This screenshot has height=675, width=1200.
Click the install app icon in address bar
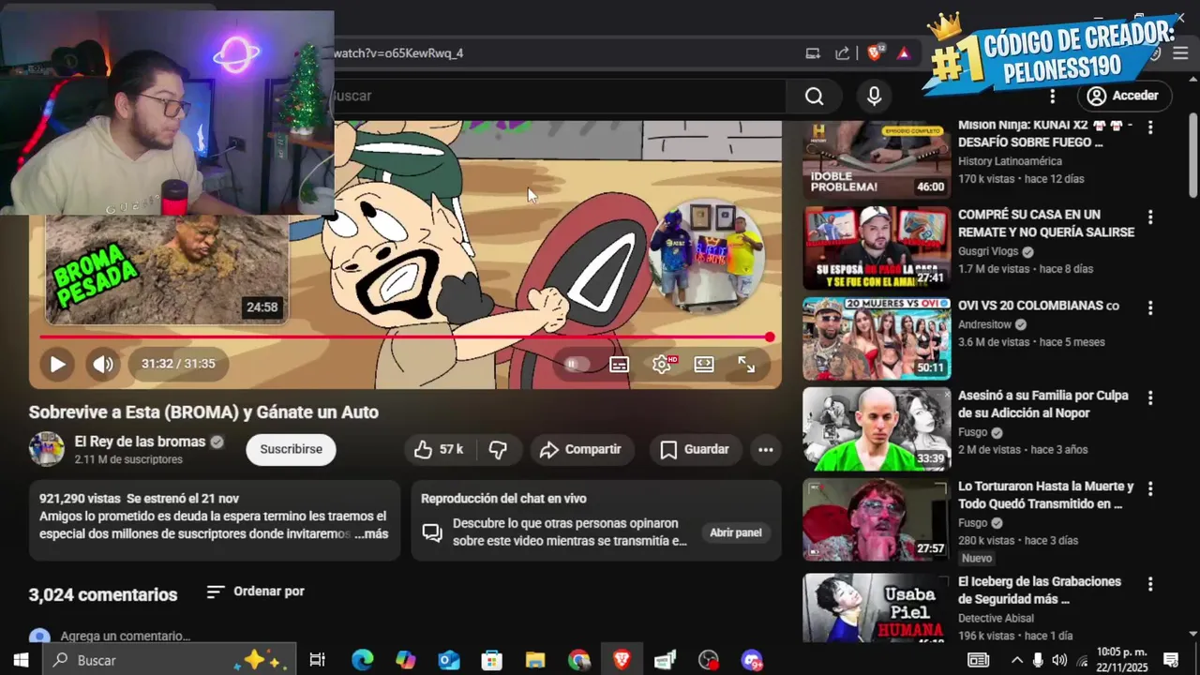813,53
